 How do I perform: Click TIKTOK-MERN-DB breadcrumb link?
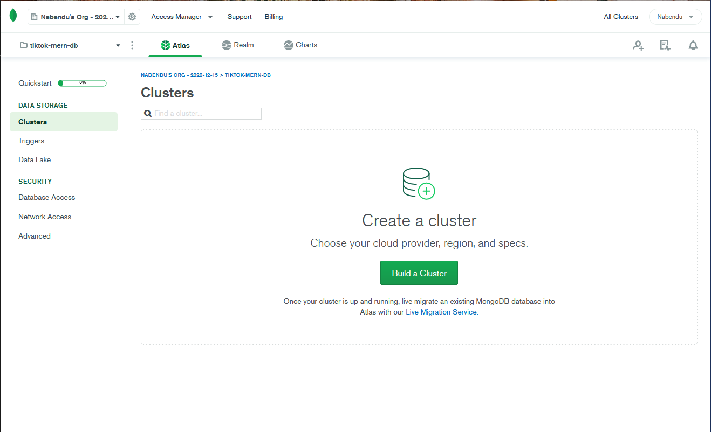(x=248, y=75)
